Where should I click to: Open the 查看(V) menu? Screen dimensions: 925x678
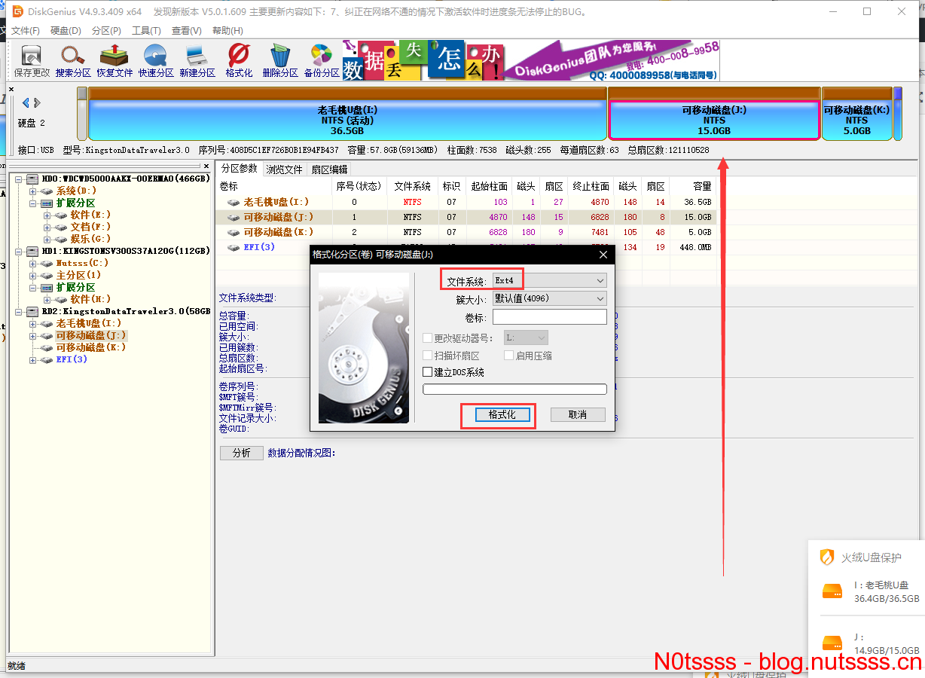[187, 31]
